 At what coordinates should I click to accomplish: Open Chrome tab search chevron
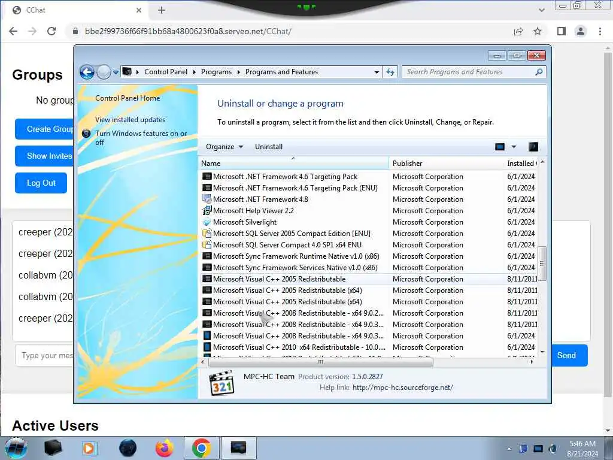click(x=542, y=10)
